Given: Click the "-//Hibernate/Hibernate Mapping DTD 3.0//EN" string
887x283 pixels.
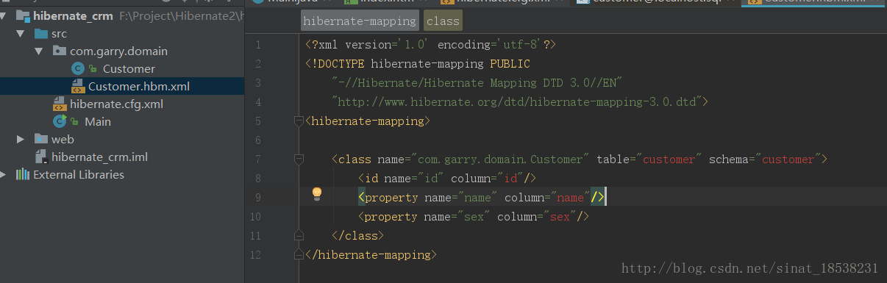Looking at the screenshot, I should tap(477, 83).
